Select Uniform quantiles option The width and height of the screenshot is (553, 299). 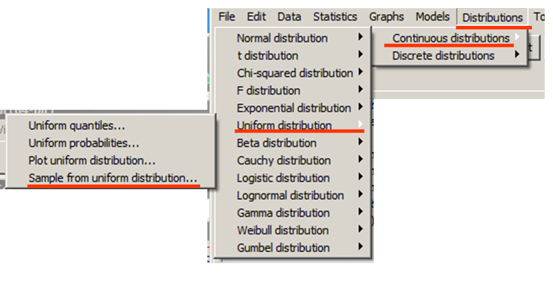pos(77,126)
